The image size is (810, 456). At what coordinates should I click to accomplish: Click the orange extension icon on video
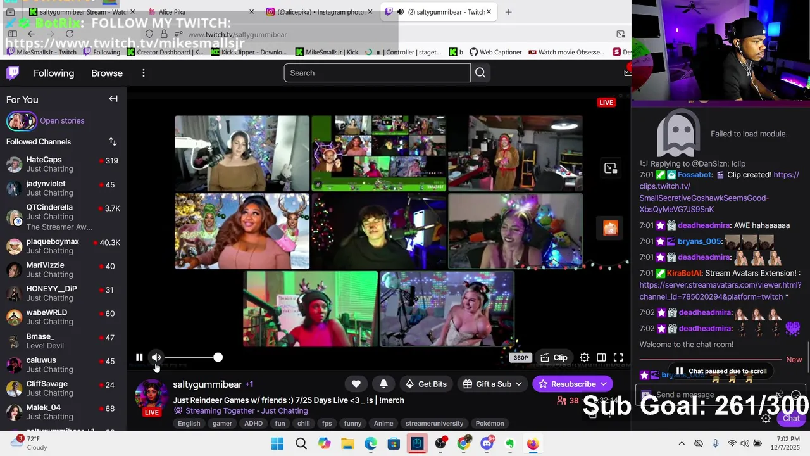click(x=610, y=229)
